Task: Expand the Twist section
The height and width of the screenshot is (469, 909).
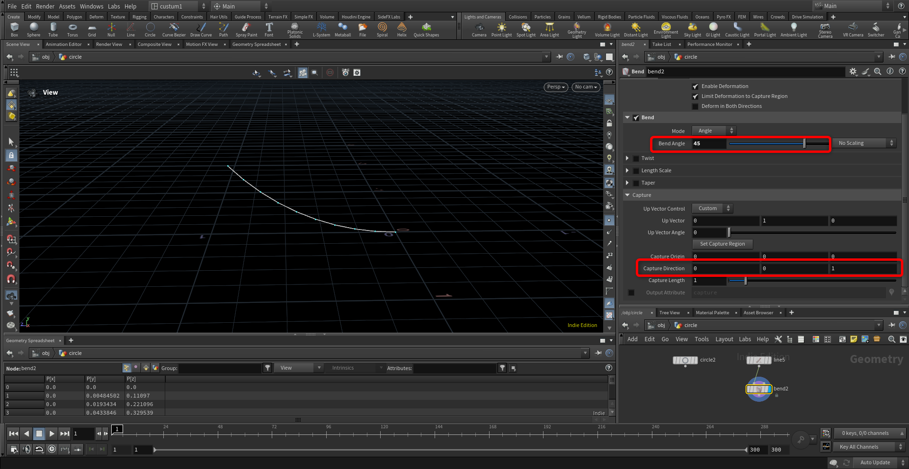Action: [x=627, y=159]
